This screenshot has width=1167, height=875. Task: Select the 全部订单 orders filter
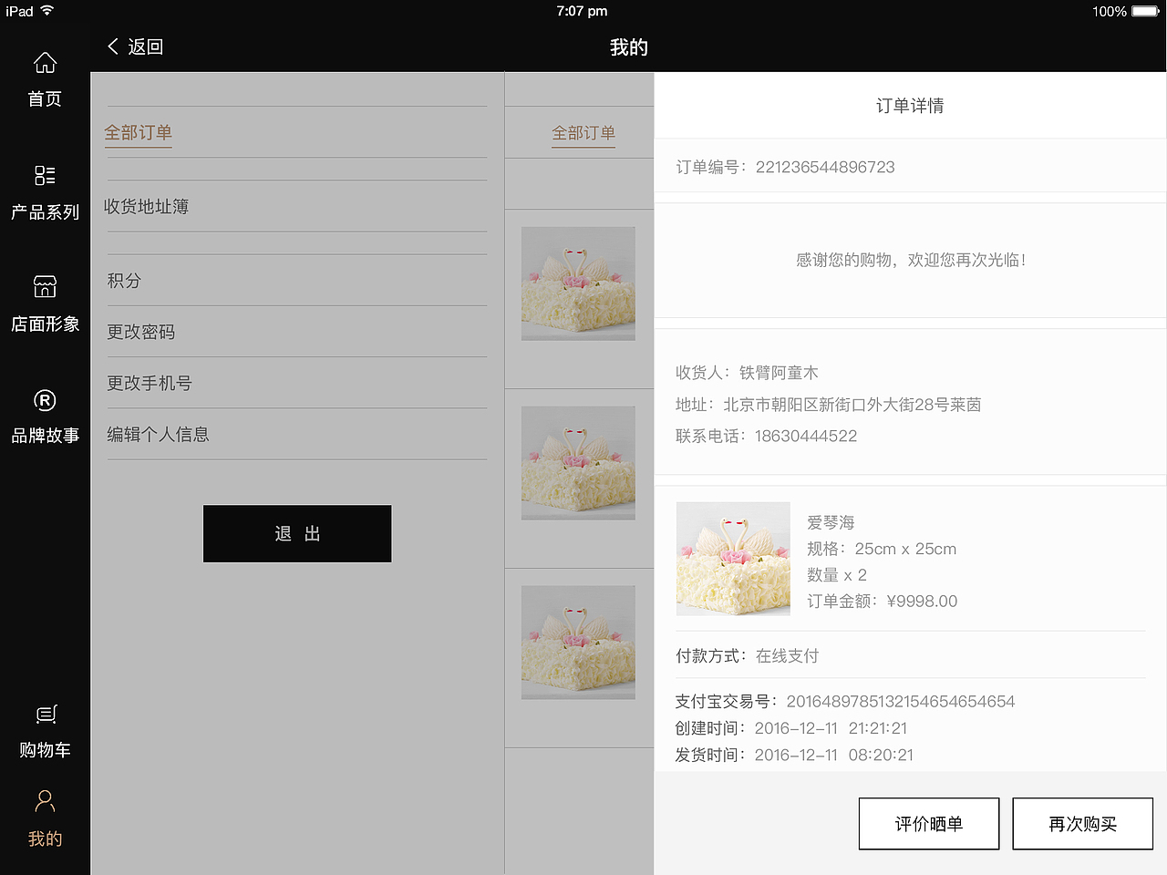tap(138, 132)
